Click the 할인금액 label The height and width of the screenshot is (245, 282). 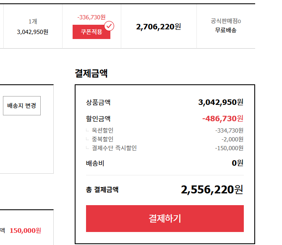(x=98, y=119)
